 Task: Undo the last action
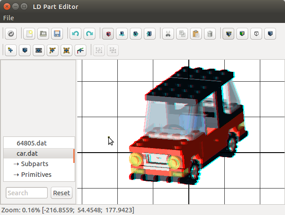click(x=76, y=34)
